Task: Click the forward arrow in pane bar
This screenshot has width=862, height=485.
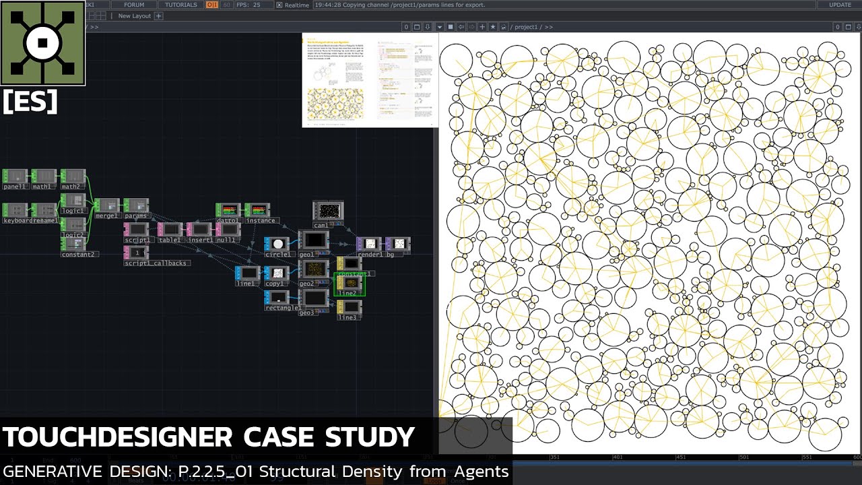Action: (x=471, y=27)
